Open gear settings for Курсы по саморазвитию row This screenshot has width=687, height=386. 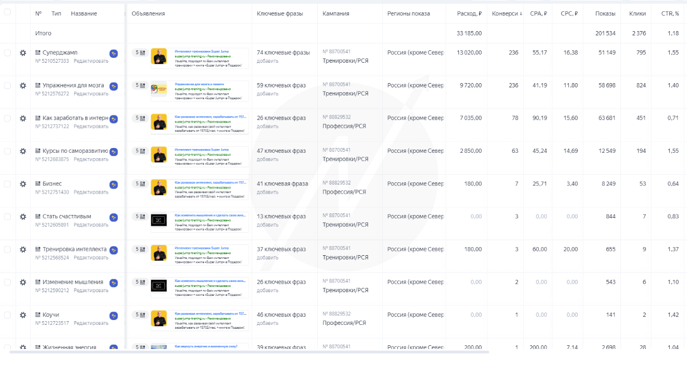(23, 151)
